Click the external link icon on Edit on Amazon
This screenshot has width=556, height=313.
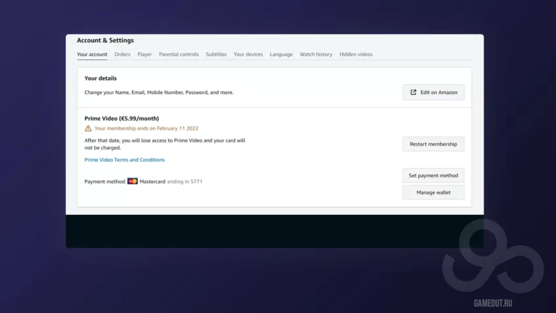pyautogui.click(x=413, y=92)
